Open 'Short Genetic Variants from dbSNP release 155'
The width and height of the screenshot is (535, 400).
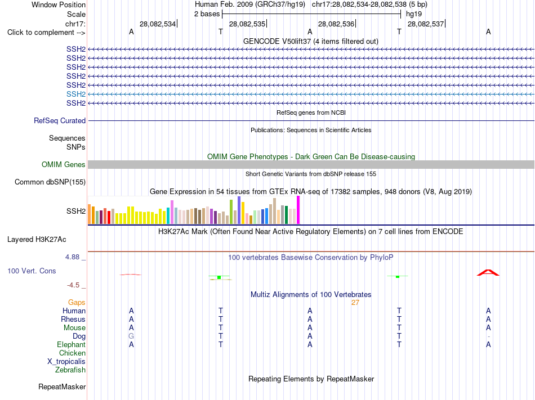tap(311, 174)
